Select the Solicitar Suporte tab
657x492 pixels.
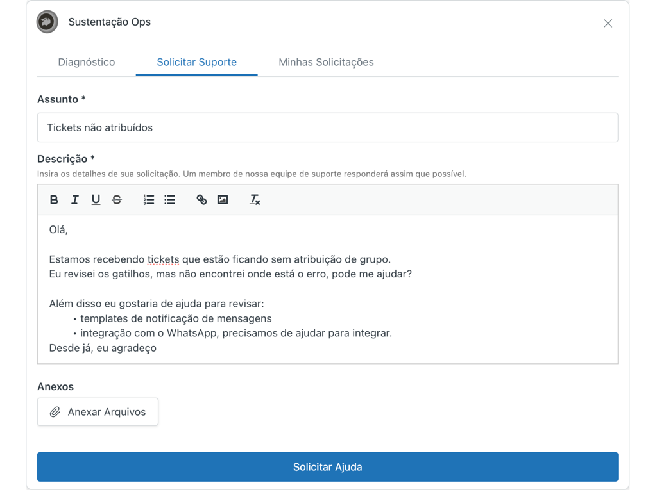[196, 62]
